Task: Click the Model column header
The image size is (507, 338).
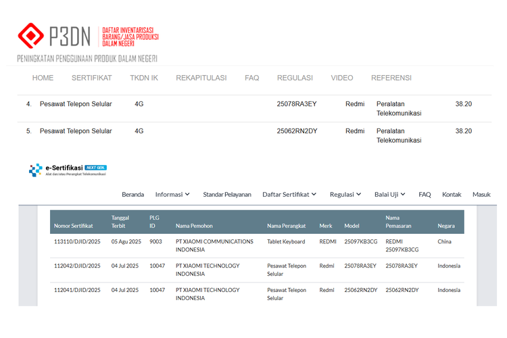Action: pos(352,226)
